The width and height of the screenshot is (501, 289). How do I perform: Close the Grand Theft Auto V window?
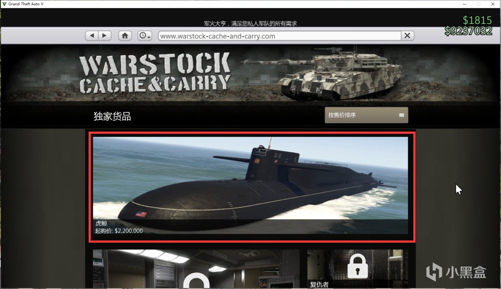pos(493,4)
